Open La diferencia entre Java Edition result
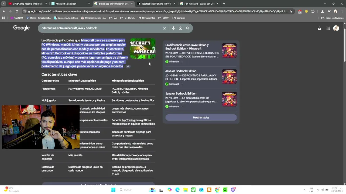 (x=187, y=47)
